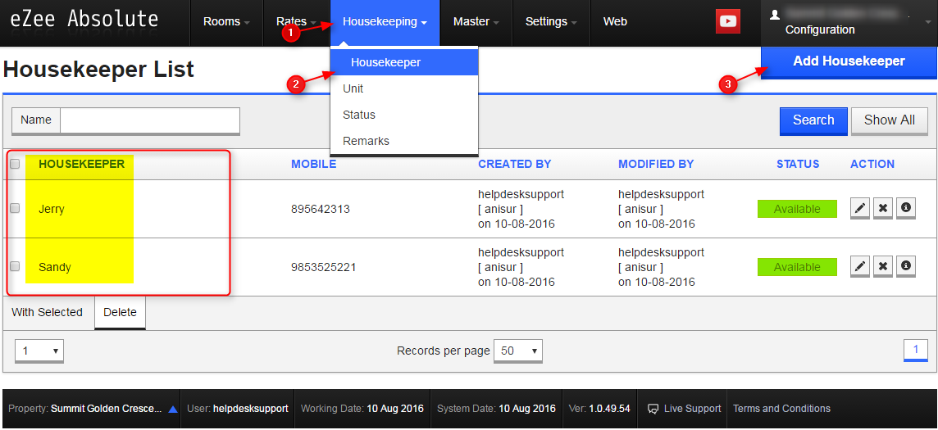The height and width of the screenshot is (430, 938).
Task: View Jerry's info icon
Action: point(906,208)
